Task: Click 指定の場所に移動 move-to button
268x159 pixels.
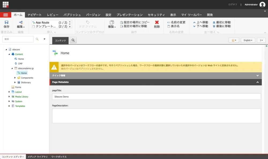Action: (133, 26)
